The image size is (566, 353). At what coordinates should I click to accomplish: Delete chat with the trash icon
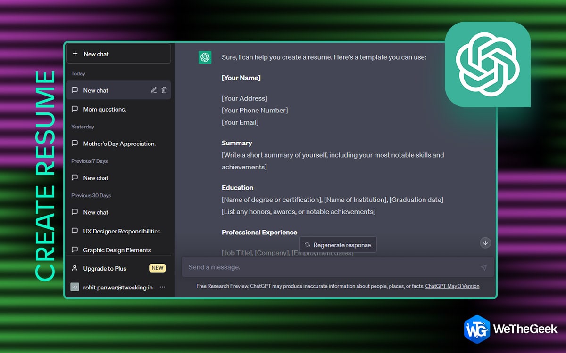(x=164, y=90)
